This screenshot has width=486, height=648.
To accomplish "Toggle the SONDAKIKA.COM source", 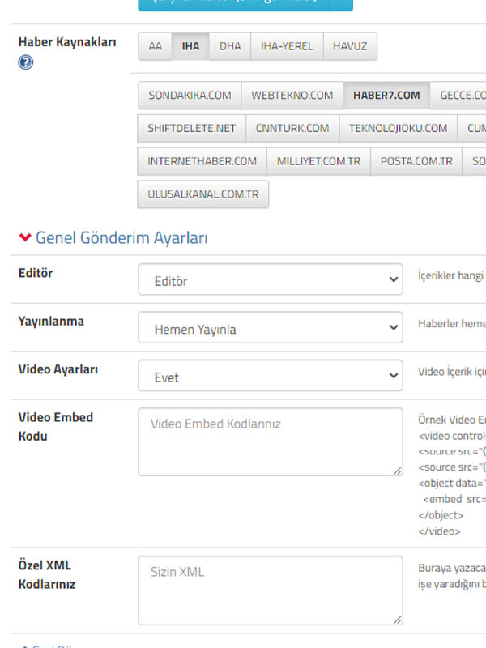I will 190,95.
